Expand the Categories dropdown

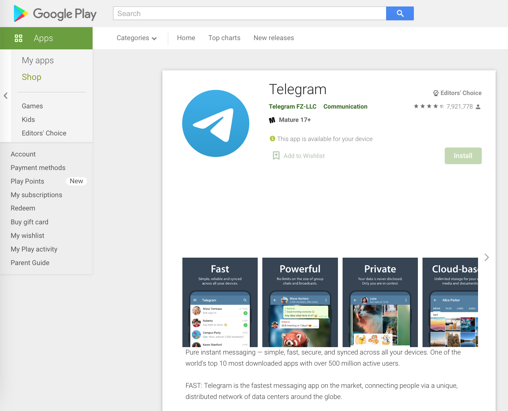[137, 38]
